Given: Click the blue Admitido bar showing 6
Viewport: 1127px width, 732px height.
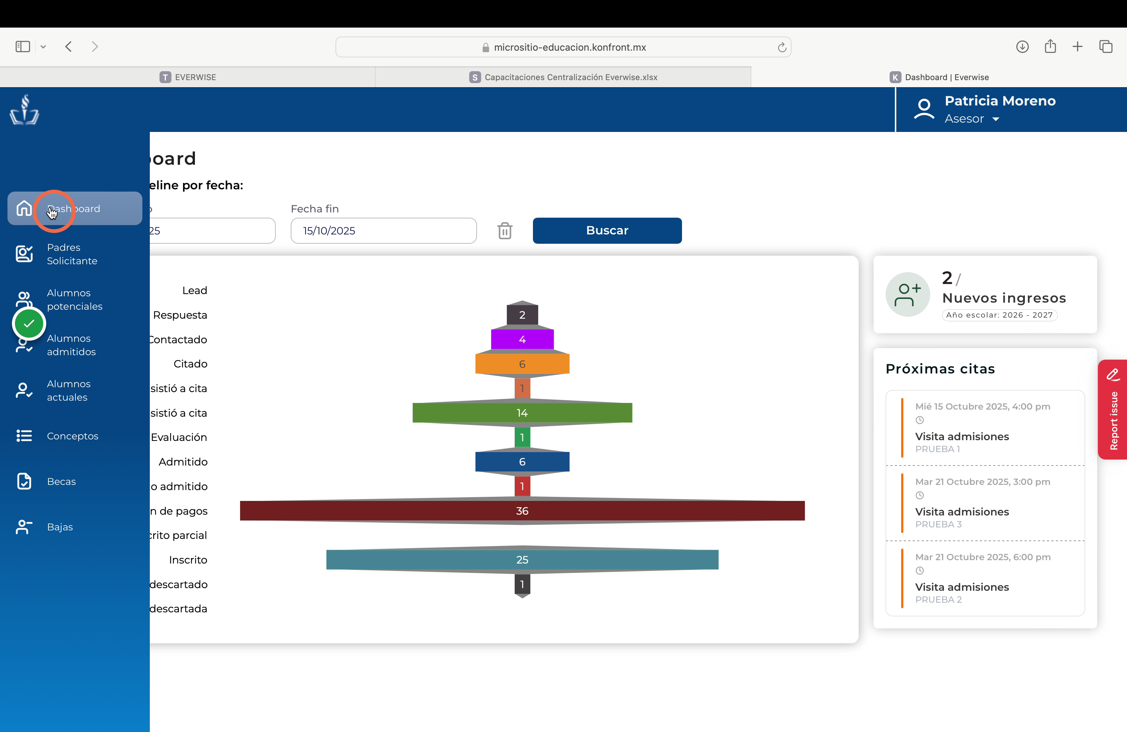Looking at the screenshot, I should point(522,462).
